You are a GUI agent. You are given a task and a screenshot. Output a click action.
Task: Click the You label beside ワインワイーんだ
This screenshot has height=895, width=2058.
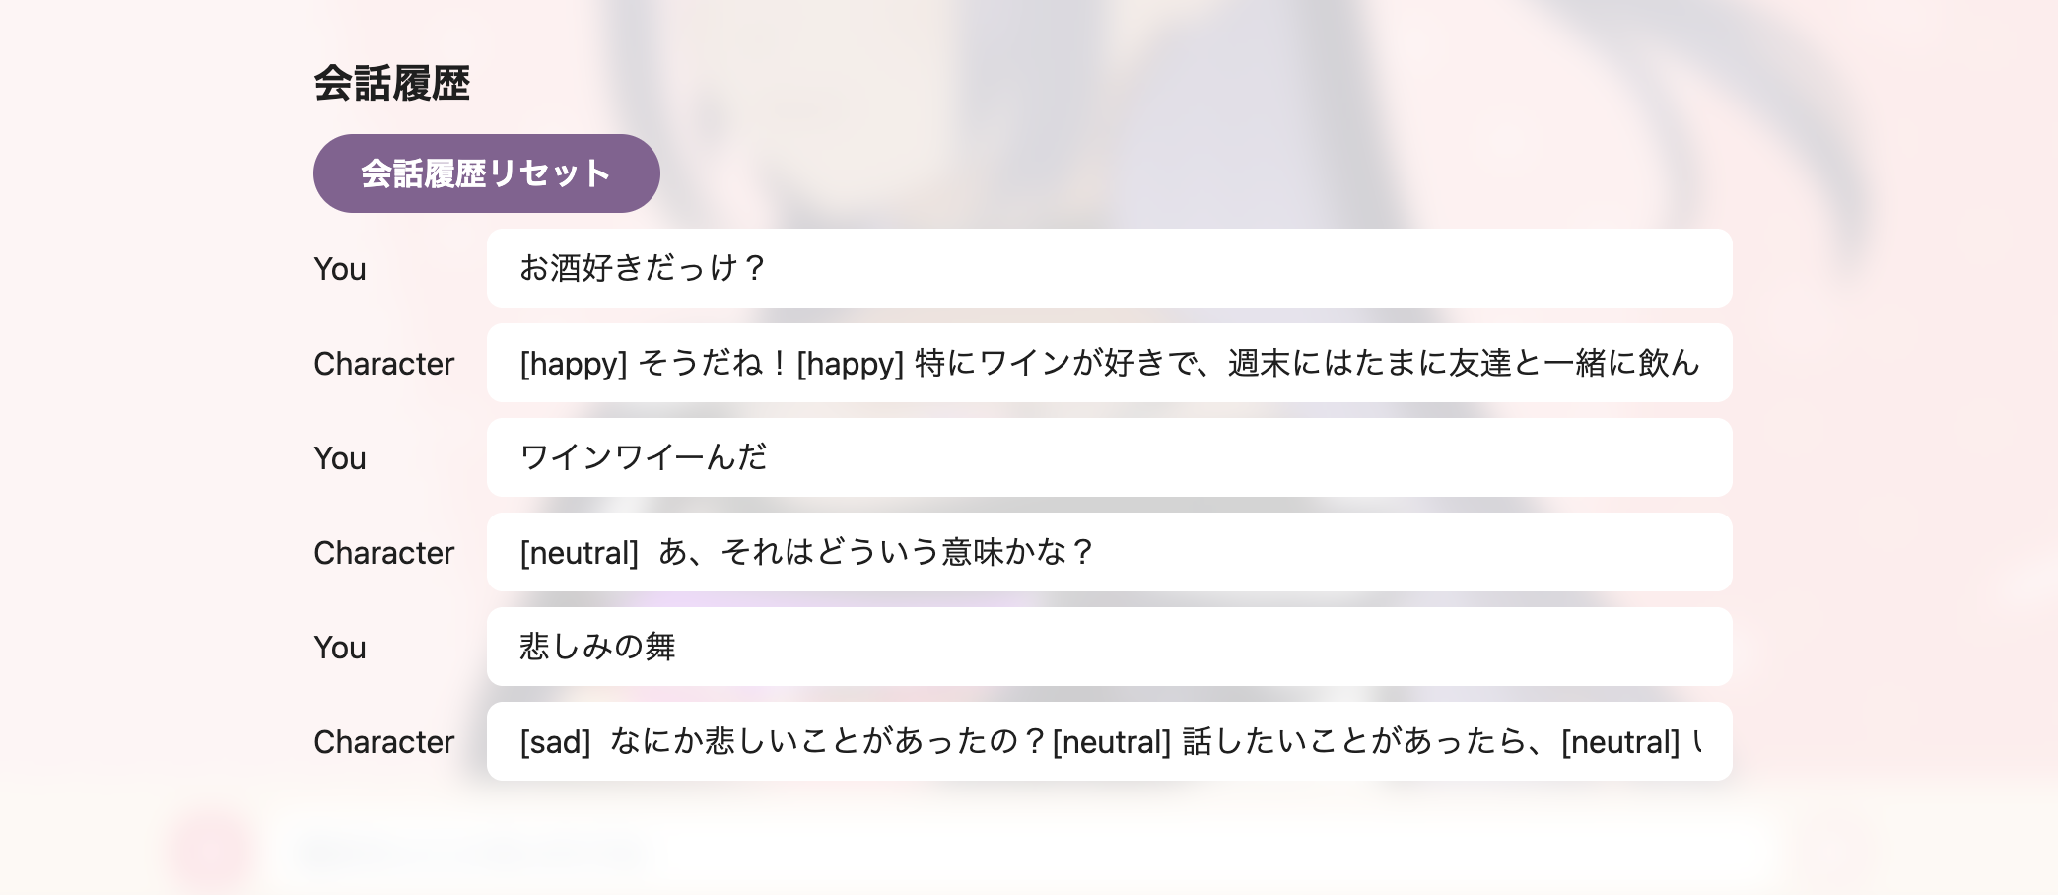339,458
